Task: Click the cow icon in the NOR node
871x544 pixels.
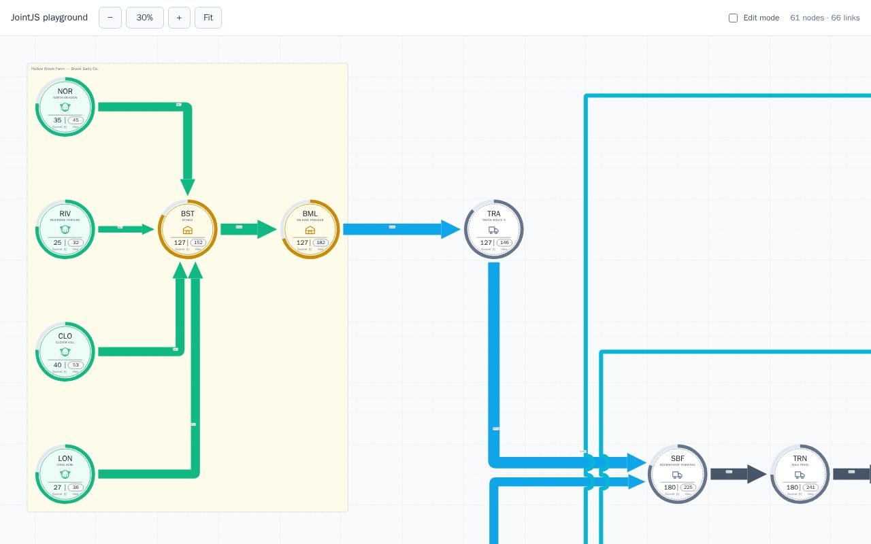Action: (65, 107)
